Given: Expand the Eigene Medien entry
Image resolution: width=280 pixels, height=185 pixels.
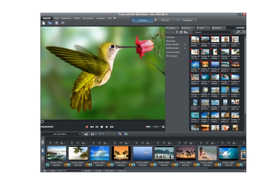Looking at the screenshot, I should click(x=184, y=44).
